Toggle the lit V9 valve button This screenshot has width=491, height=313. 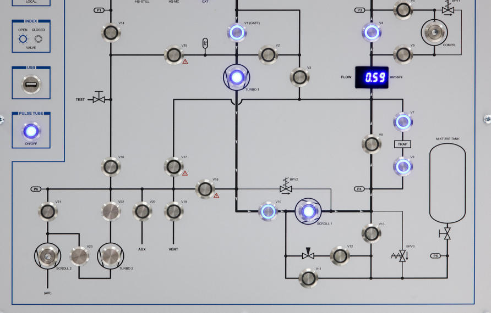point(403,166)
